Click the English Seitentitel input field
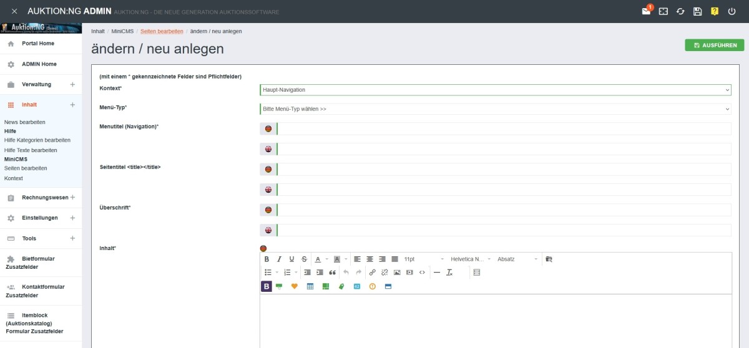749x348 pixels. point(504,190)
